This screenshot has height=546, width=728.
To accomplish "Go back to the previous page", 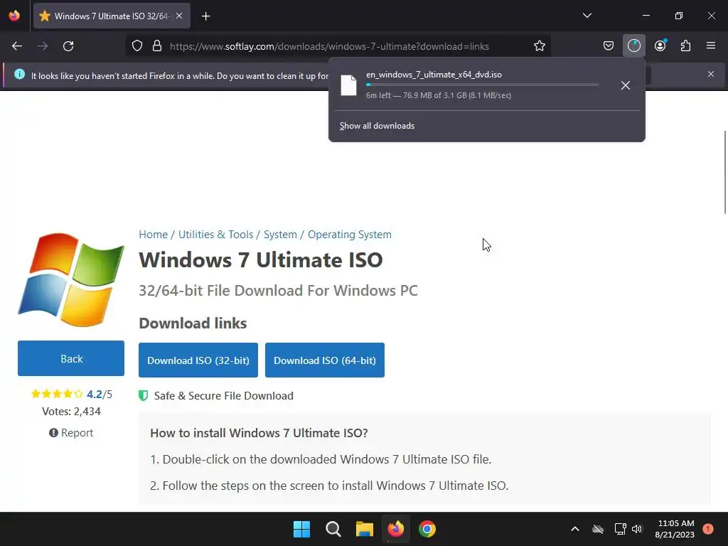I will [17, 46].
